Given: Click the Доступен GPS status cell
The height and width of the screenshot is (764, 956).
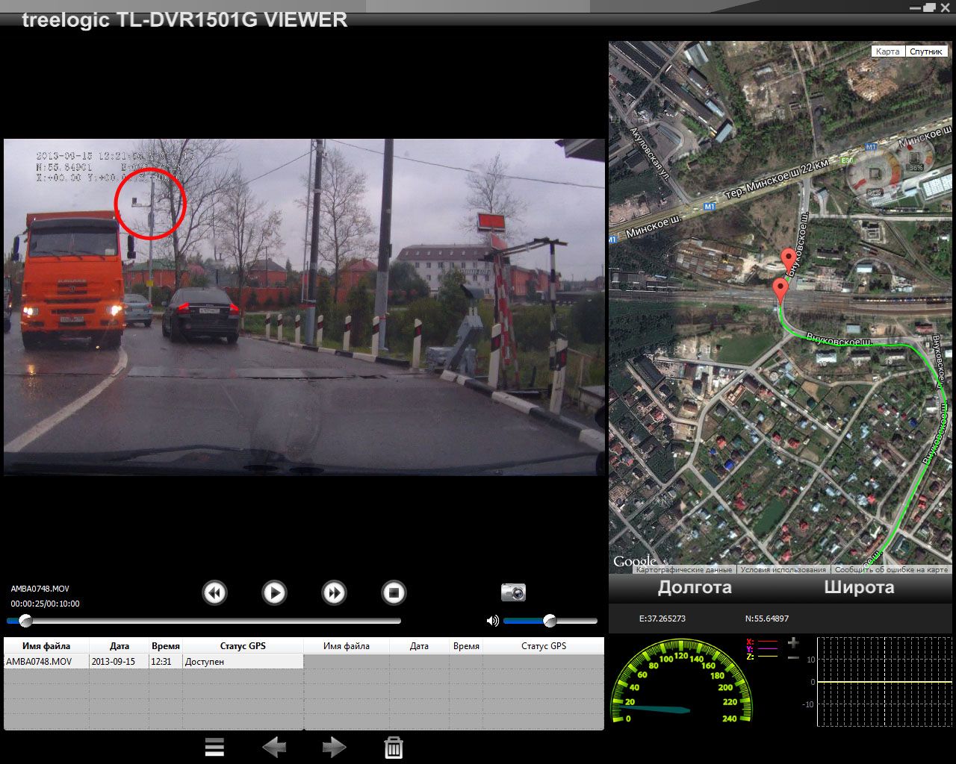Looking at the screenshot, I should click(x=243, y=662).
